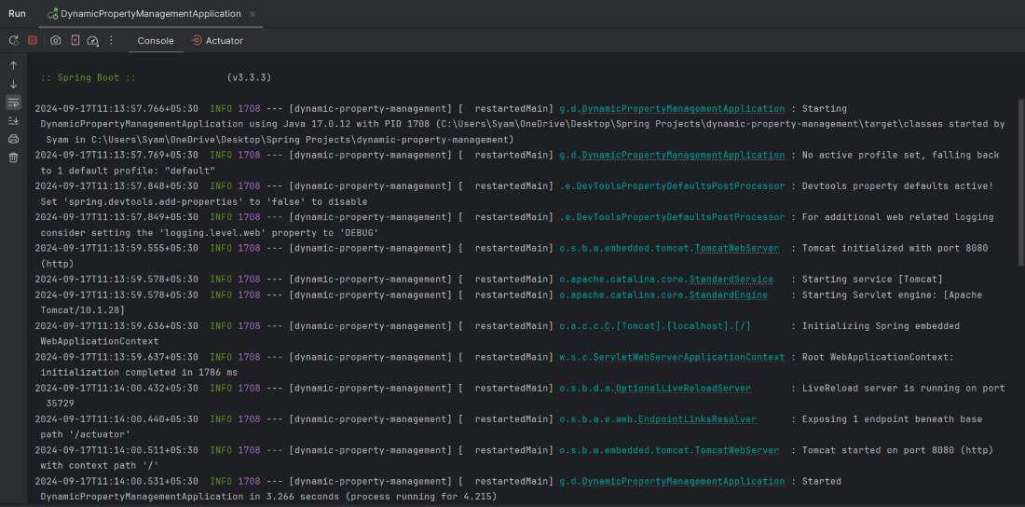
Task: Click 'Tomcat started on port 8080 (http)' message
Action: pyautogui.click(x=897, y=450)
